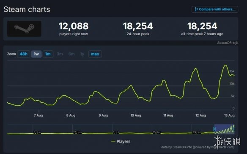
Task: Click the 9 Aug axis label
Action: [103, 115]
